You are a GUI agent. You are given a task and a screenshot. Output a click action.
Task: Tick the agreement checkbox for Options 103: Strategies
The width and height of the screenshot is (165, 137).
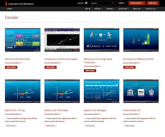(x=85, y=118)
